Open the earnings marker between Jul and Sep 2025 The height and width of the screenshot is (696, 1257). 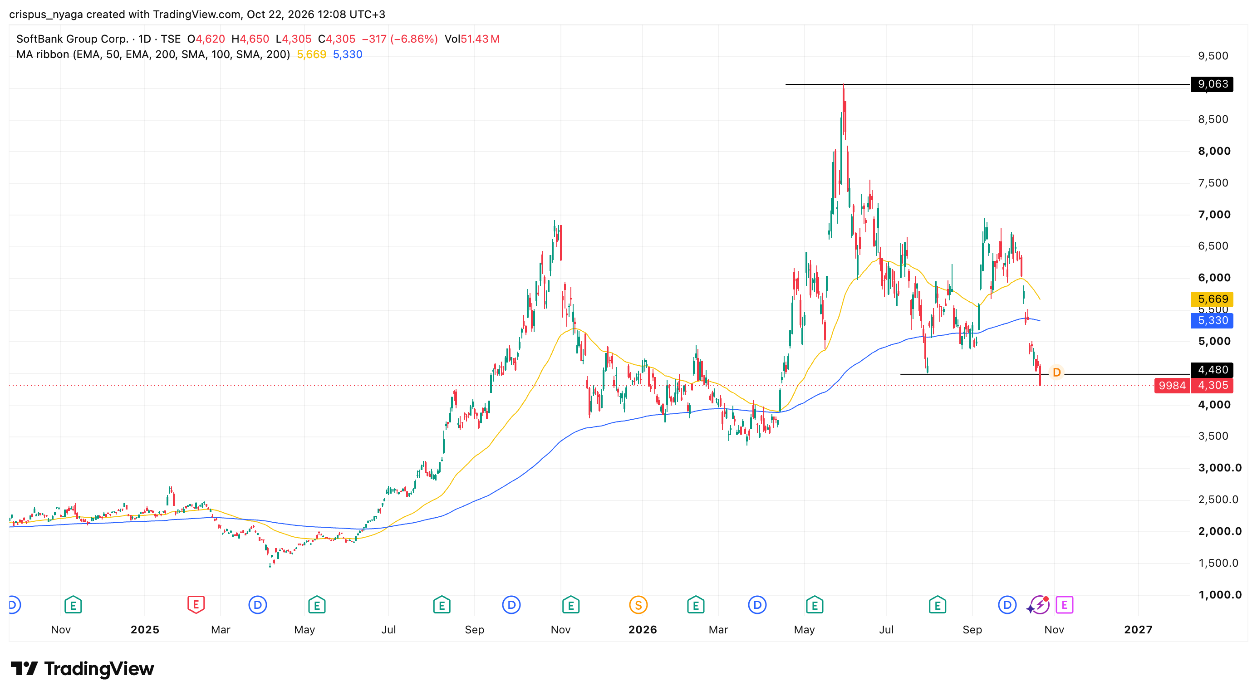pos(442,605)
